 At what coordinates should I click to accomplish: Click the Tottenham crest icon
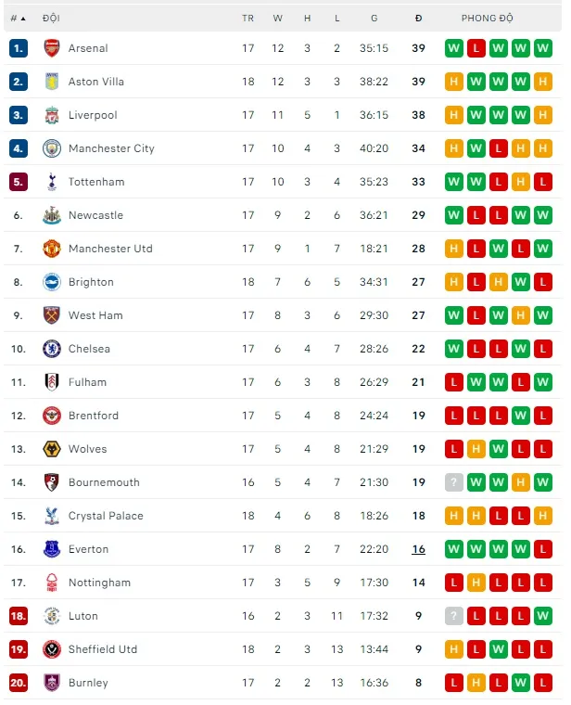pyautogui.click(x=52, y=182)
